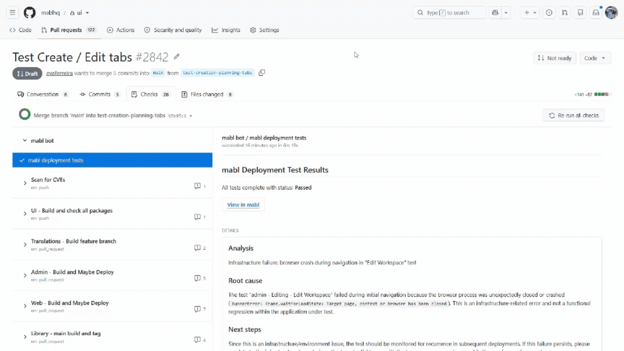
Task: Click the test-creation-planning-tabs branch label
Action: pos(217,73)
